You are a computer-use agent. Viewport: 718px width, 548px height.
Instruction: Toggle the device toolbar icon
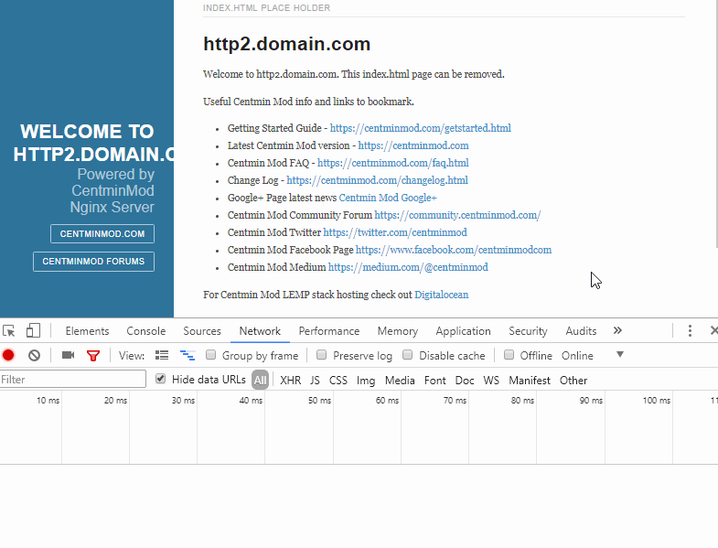coord(33,331)
